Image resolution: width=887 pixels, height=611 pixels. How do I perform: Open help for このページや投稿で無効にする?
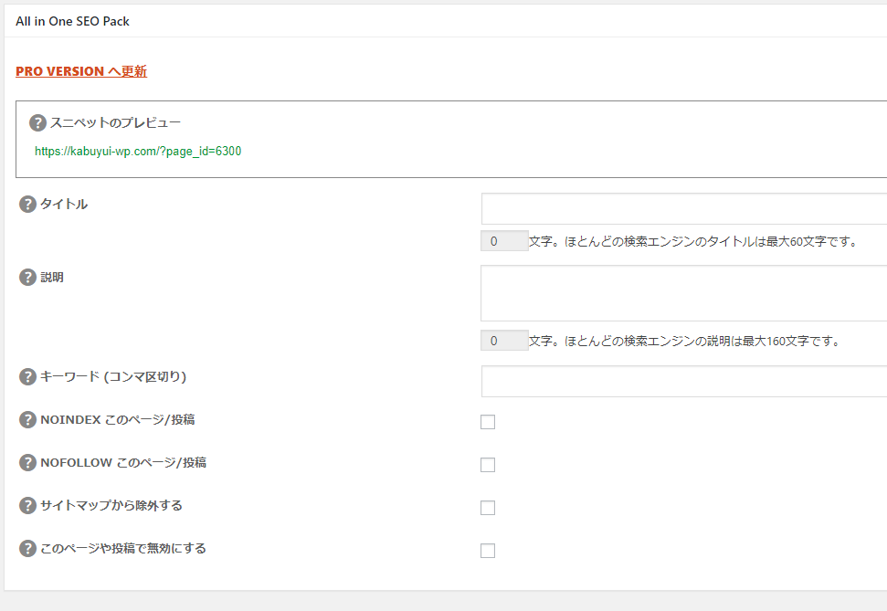pos(27,549)
